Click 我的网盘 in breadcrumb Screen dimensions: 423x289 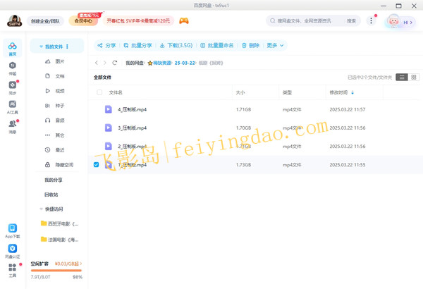pyautogui.click(x=135, y=63)
